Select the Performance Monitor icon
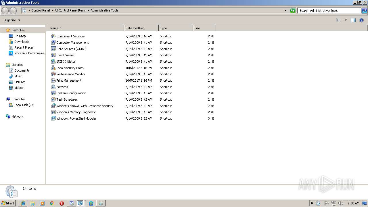This screenshot has height=207, width=368. [53, 74]
